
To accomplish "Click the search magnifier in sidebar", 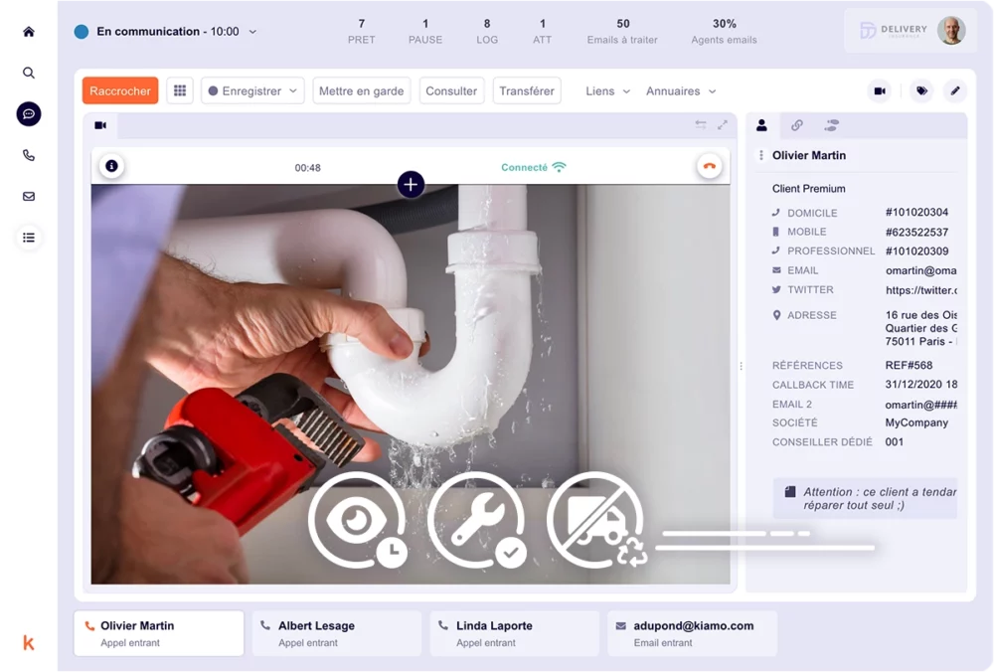I will 29,73.
